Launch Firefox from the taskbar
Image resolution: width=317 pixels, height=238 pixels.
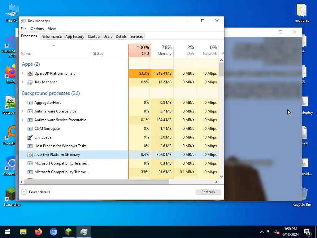38,232
